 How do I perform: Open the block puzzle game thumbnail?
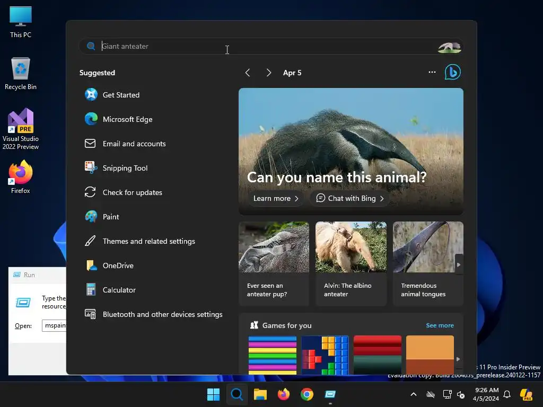click(x=325, y=355)
